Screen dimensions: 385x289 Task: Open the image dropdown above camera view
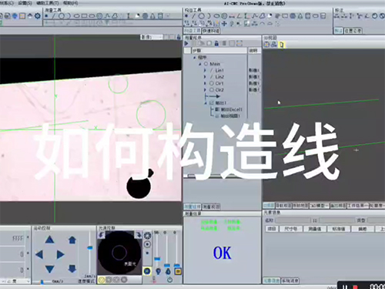tap(152, 37)
